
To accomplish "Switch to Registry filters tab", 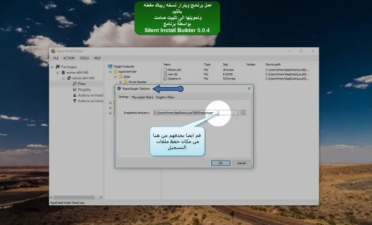I will click(x=165, y=97).
